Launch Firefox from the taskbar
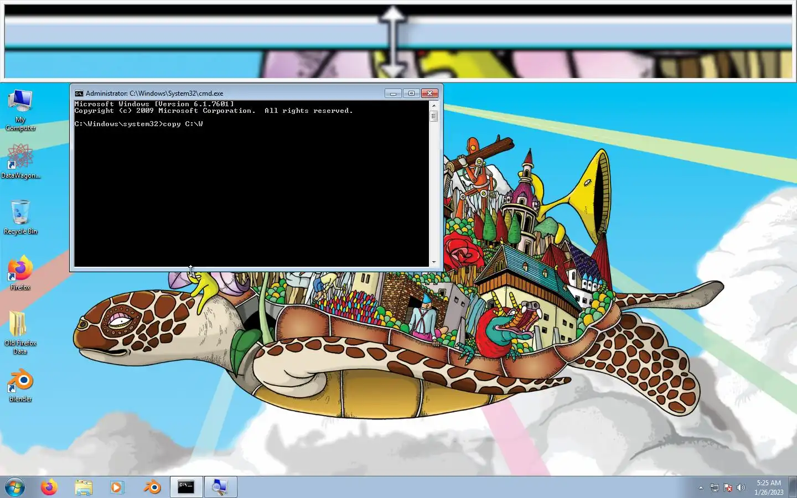Viewport: 797px width, 498px height. pos(49,487)
